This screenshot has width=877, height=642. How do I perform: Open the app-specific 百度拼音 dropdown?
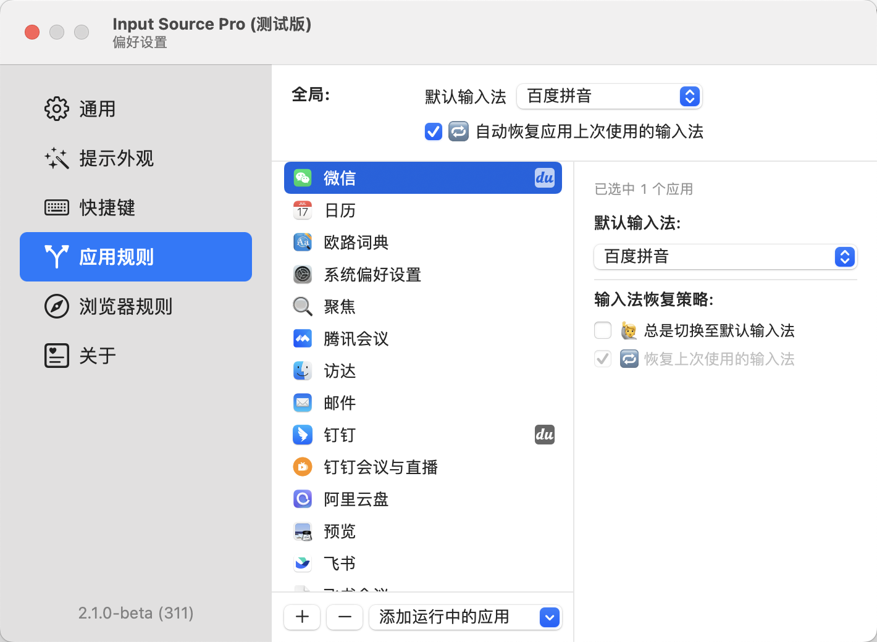[725, 257]
